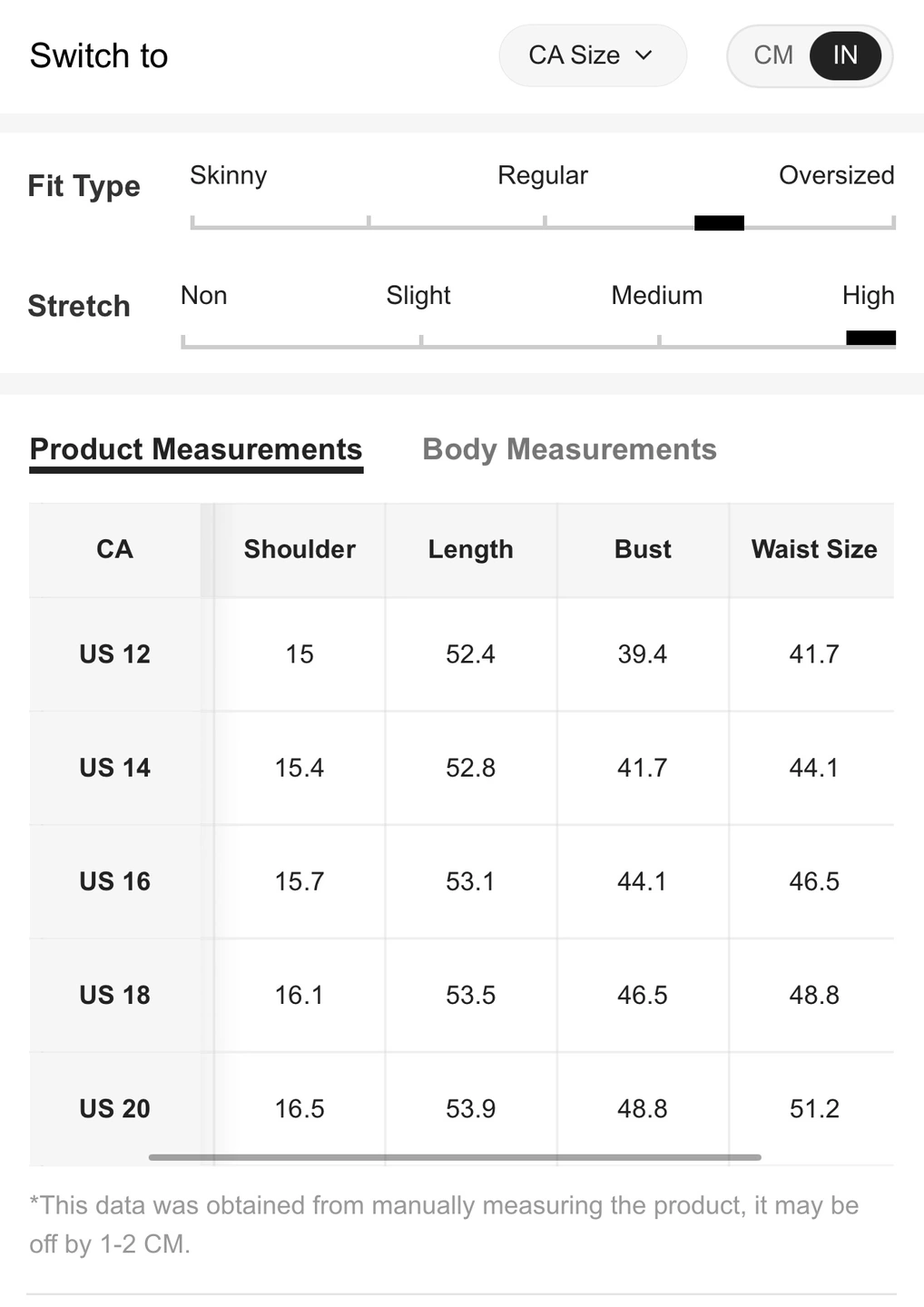Click the Oversized fit label
The image size is (924, 1307).
pos(836,175)
